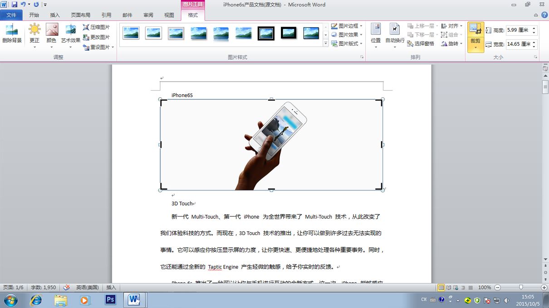
Task: Switch to the 开始 Home tab
Action: 34,15
